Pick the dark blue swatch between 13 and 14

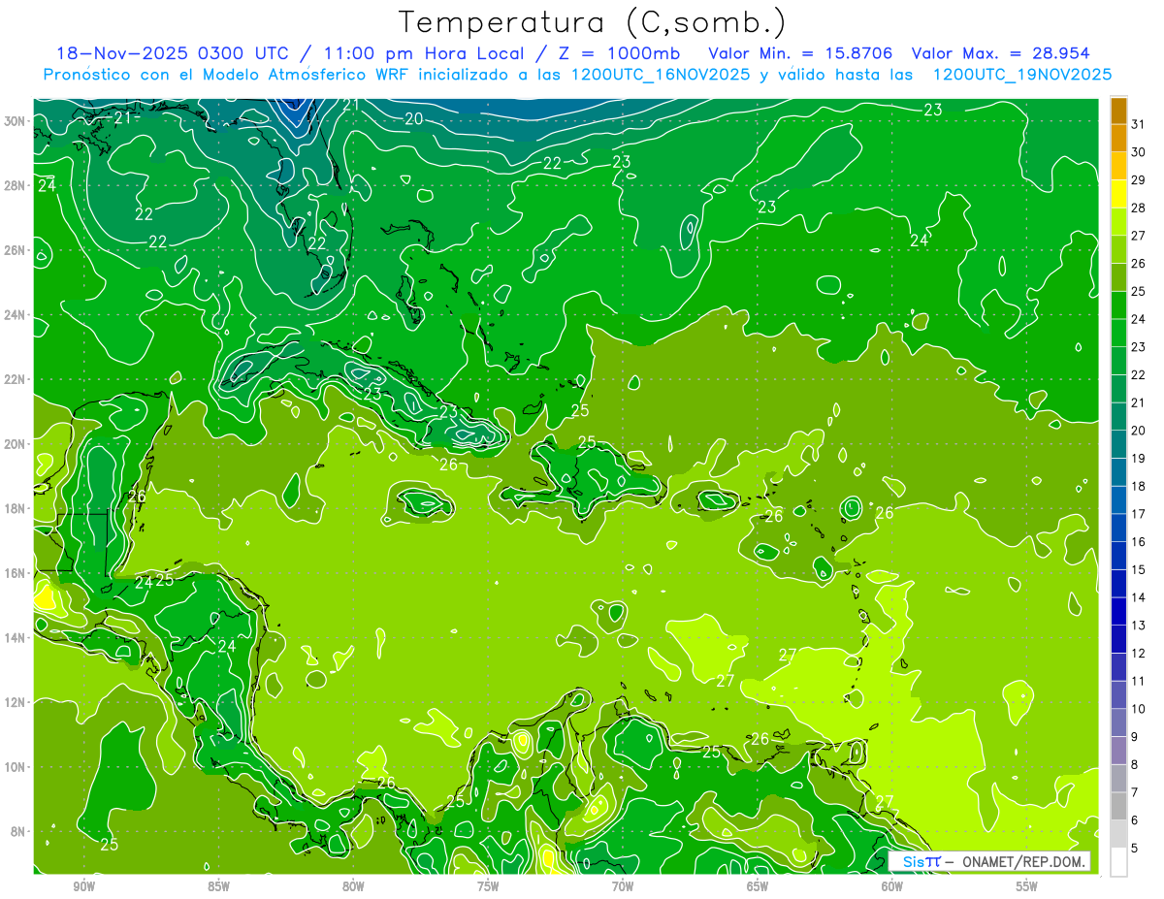click(x=1118, y=612)
